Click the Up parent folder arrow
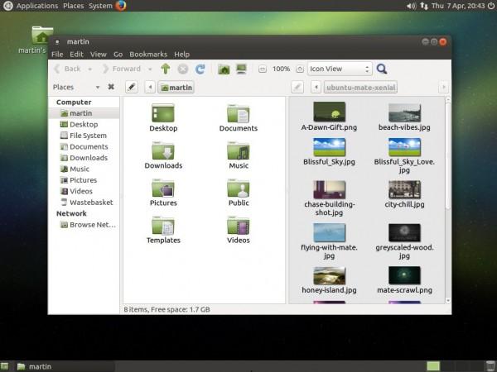 pos(165,69)
